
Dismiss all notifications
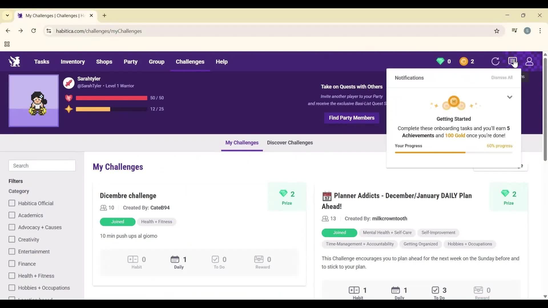(x=502, y=77)
